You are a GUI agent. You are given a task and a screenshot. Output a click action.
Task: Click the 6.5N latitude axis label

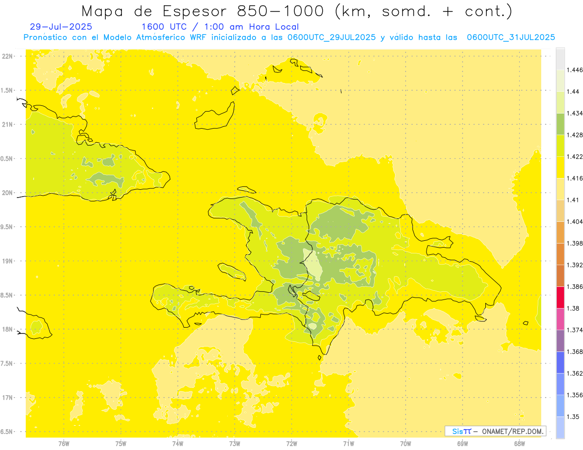[x=7, y=432]
